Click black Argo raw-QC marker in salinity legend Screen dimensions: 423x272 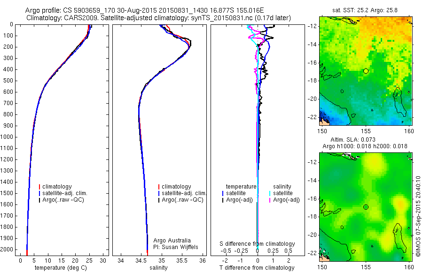coord(159,200)
